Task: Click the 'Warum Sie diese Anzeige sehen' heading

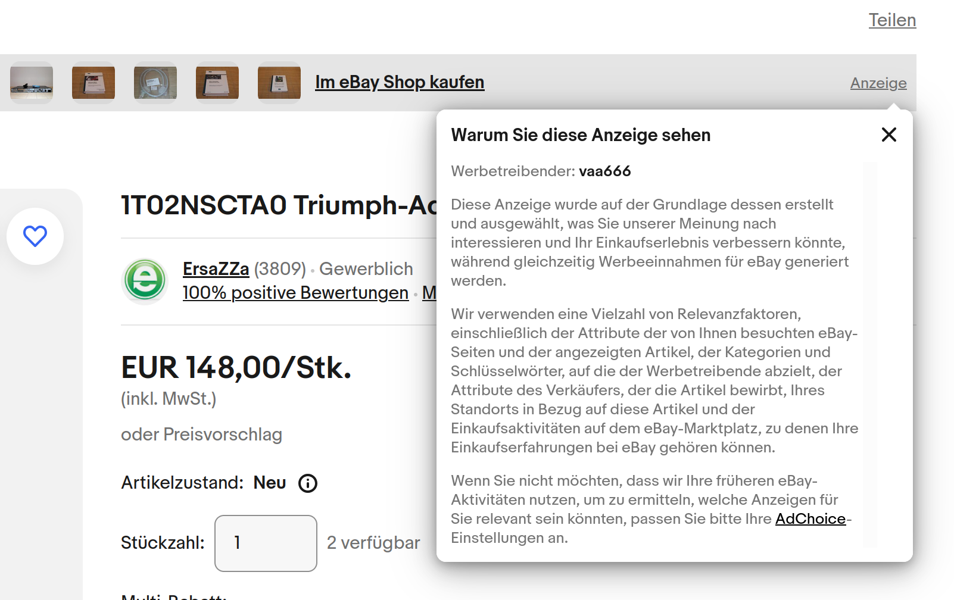Action: [x=581, y=135]
